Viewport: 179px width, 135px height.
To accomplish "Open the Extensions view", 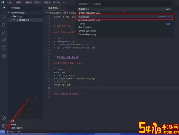I will coord(4,40).
